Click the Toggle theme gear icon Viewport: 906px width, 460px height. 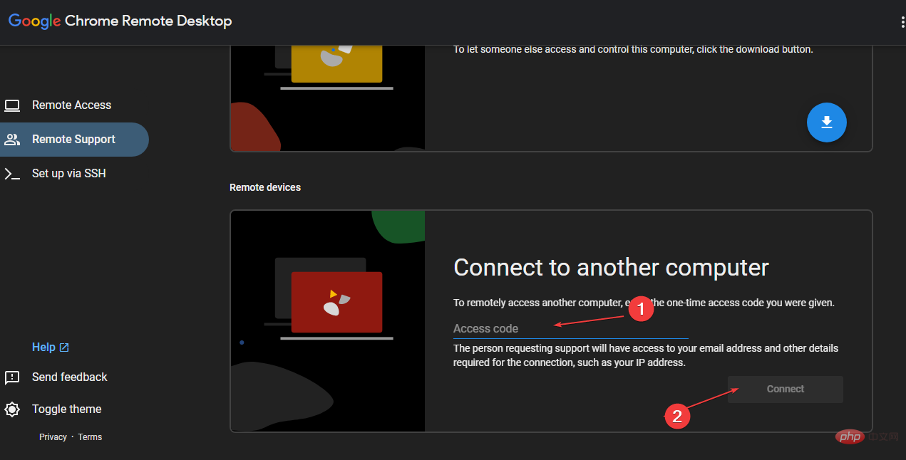(12, 409)
